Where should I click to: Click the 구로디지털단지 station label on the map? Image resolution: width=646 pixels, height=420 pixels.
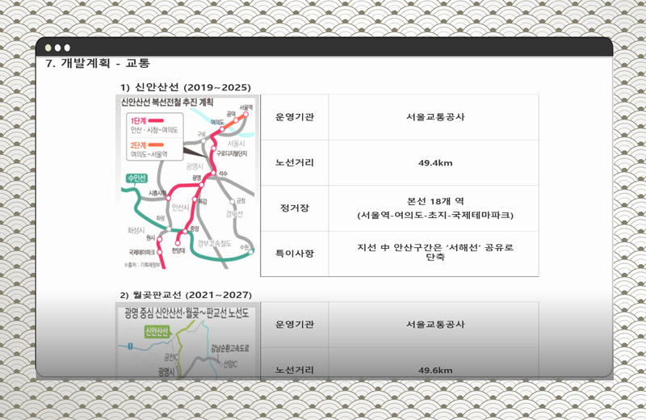point(233,153)
